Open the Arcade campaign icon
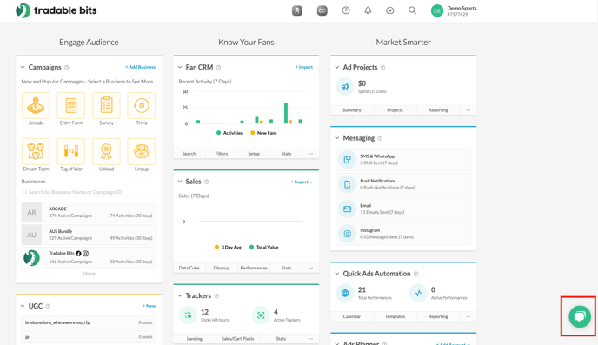 pos(36,106)
